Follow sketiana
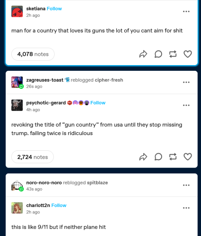This screenshot has width=201, height=236. 54,8
